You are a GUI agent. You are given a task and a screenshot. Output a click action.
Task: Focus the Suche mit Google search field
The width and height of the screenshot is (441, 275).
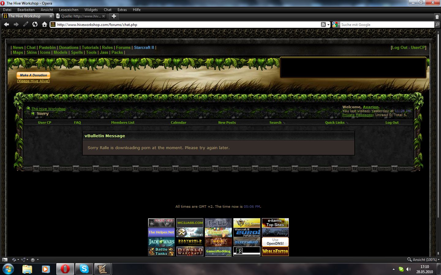387,25
